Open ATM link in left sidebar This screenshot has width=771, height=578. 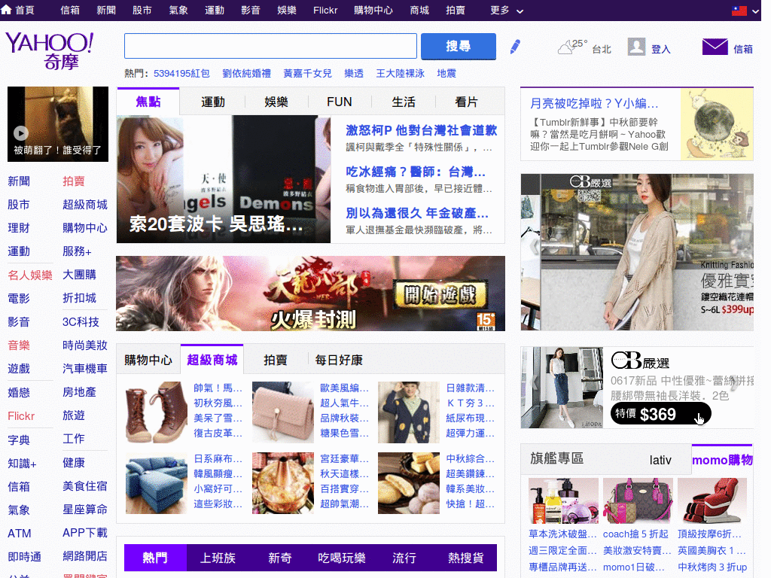click(19, 534)
